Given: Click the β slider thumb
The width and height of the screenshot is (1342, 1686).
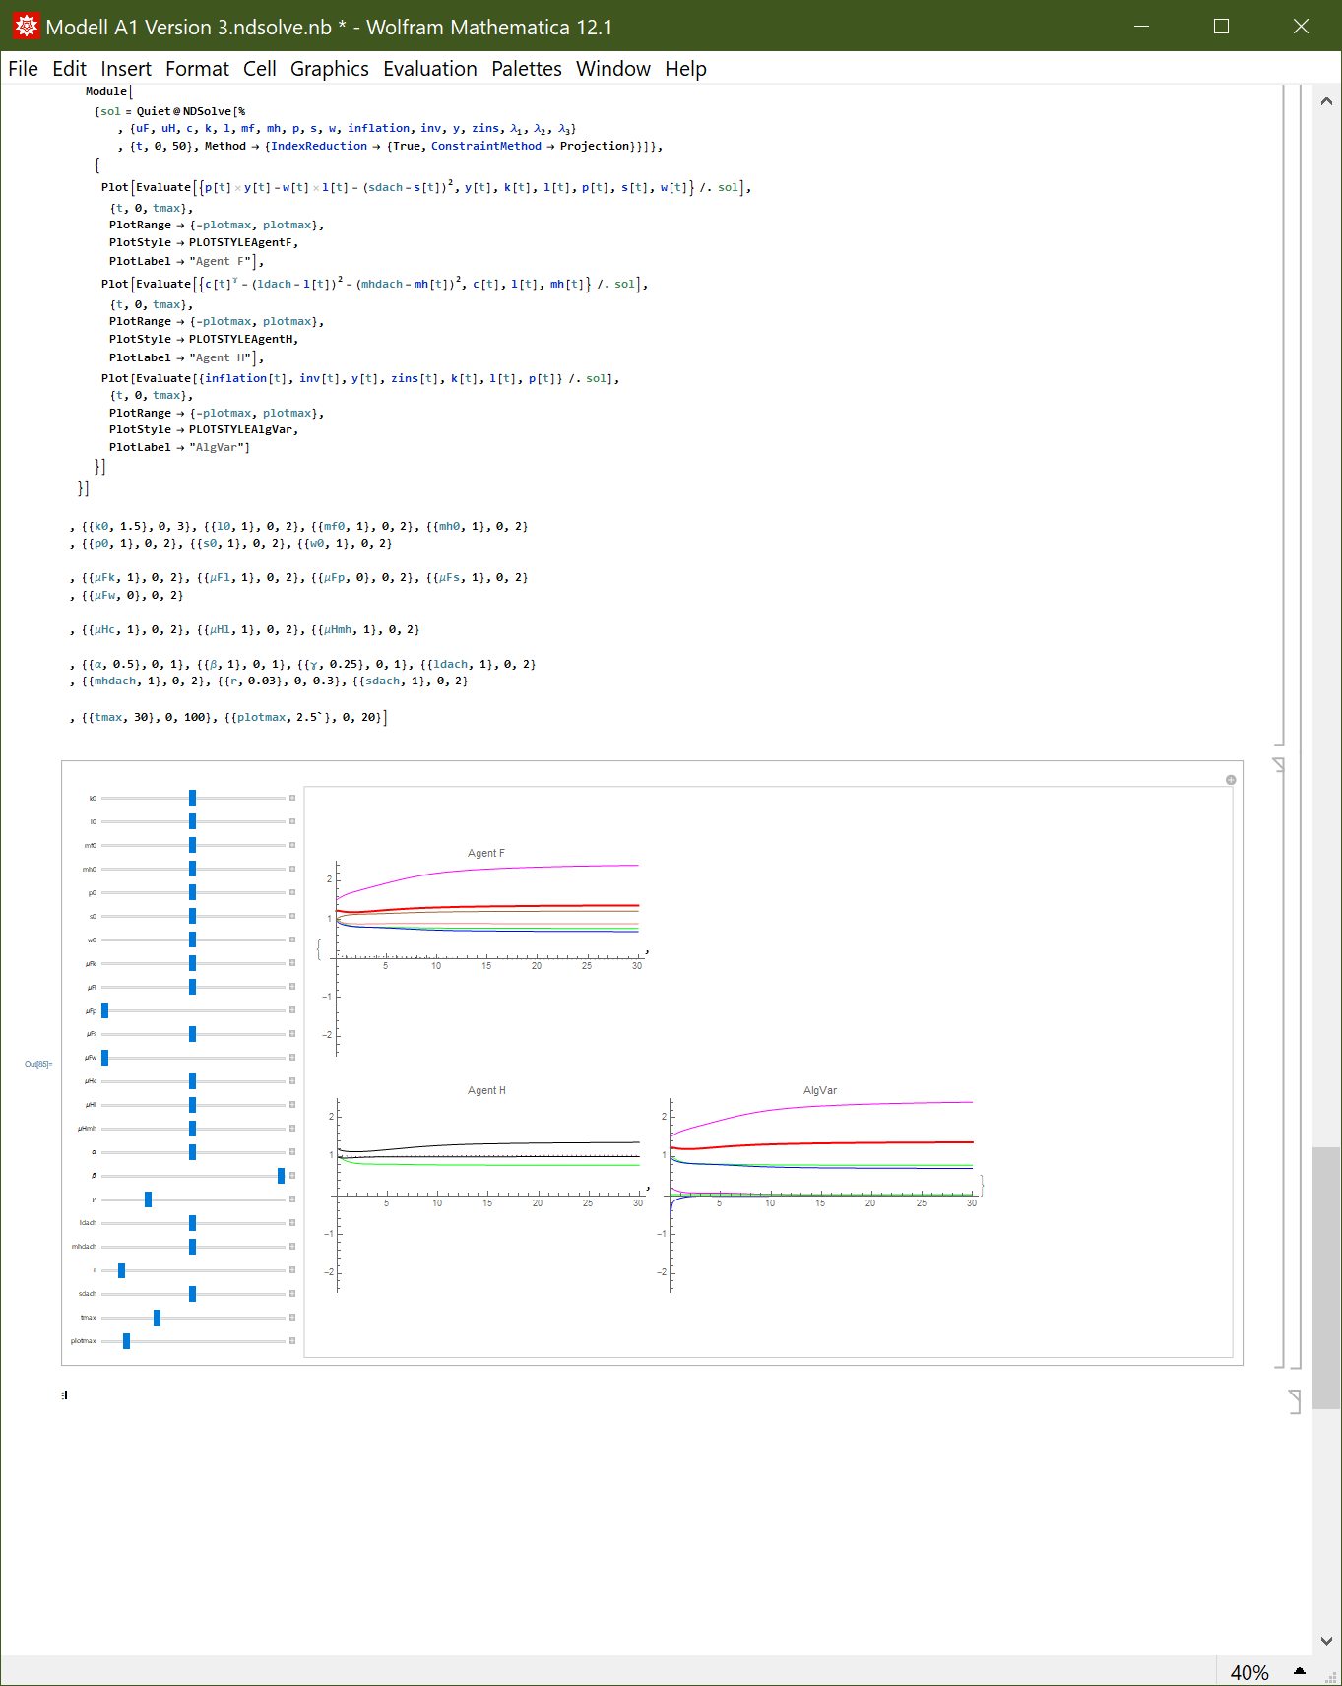Looking at the screenshot, I should click(x=281, y=1176).
